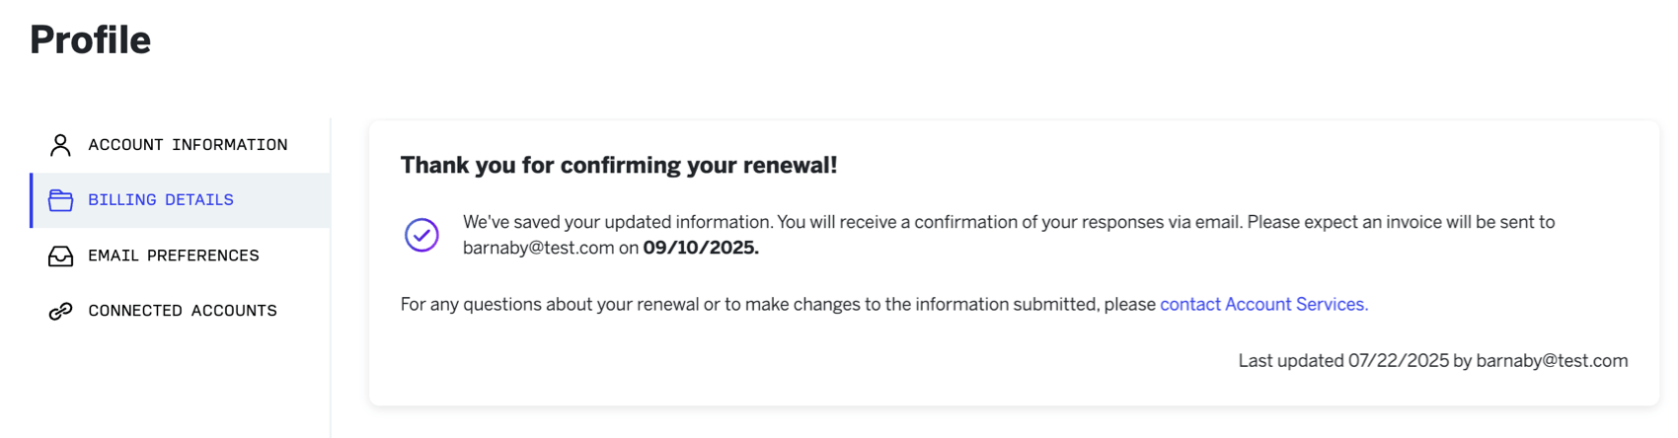This screenshot has width=1678, height=438.
Task: Click the Profile page heading
Action: click(90, 40)
